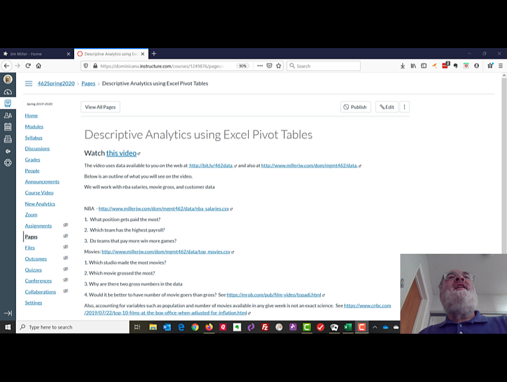Image resolution: width=507 pixels, height=382 pixels.
Task: Toggle the course navigation hamburger menu
Action: click(29, 83)
